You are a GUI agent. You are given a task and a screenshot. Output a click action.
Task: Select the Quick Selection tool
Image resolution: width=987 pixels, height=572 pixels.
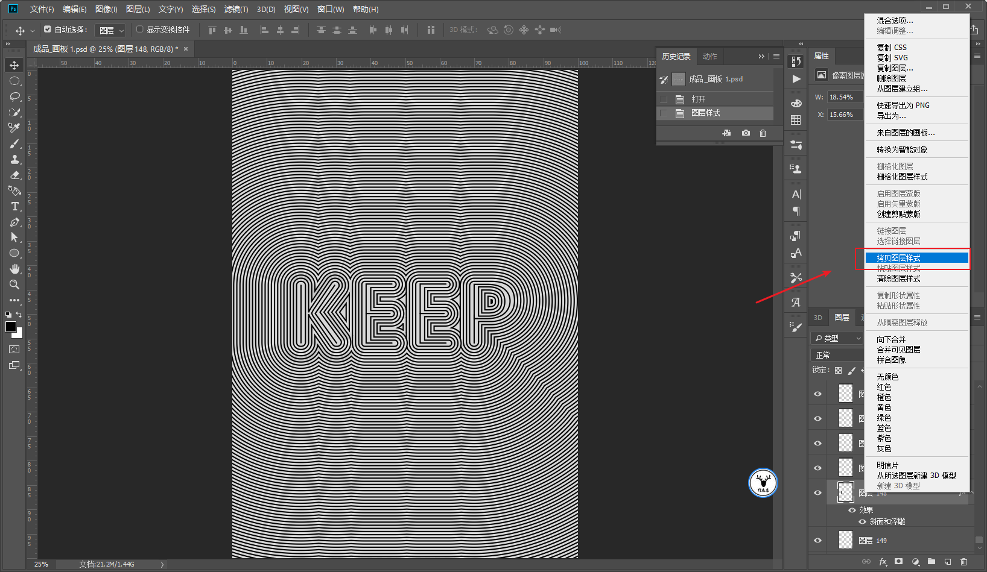coord(14,112)
